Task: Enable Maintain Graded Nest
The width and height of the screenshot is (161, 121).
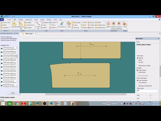Action: pos(138,86)
